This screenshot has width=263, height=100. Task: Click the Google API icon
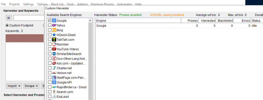[x=54, y=82]
